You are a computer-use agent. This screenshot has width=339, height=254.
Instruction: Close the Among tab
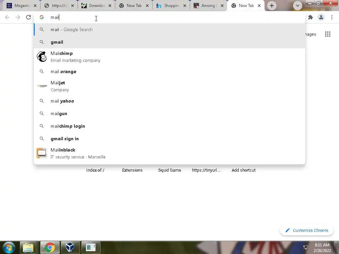click(x=222, y=6)
